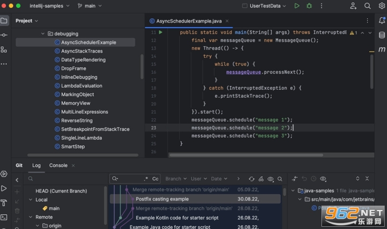Toggle Git log view options eye icon
This screenshot has width=387, height=229.
tap(270, 179)
